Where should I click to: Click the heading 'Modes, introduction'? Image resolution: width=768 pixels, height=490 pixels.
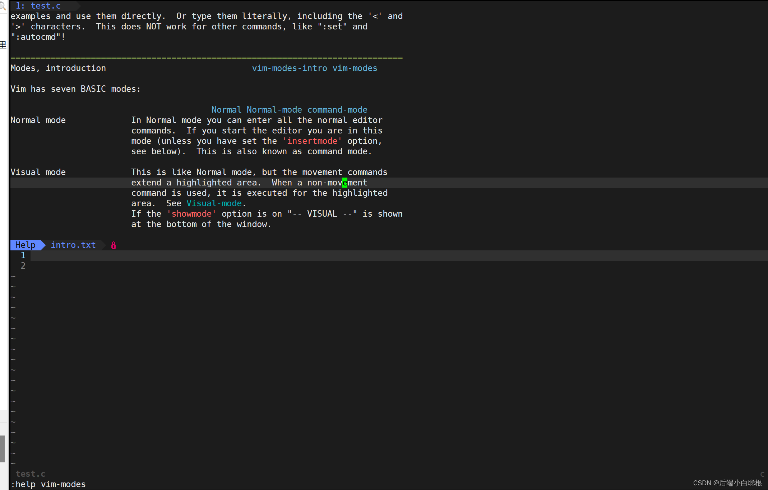click(58, 68)
